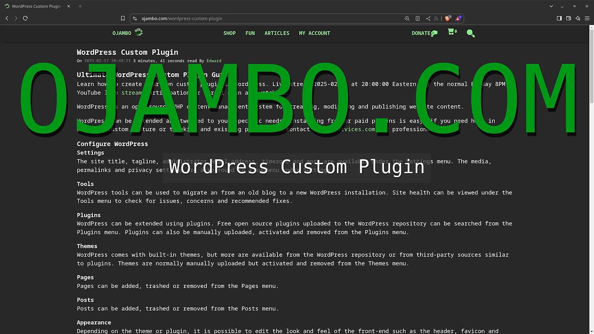Open the Brave Shields panel
Viewport: 594px width, 334px height.
pyautogui.click(x=447, y=19)
